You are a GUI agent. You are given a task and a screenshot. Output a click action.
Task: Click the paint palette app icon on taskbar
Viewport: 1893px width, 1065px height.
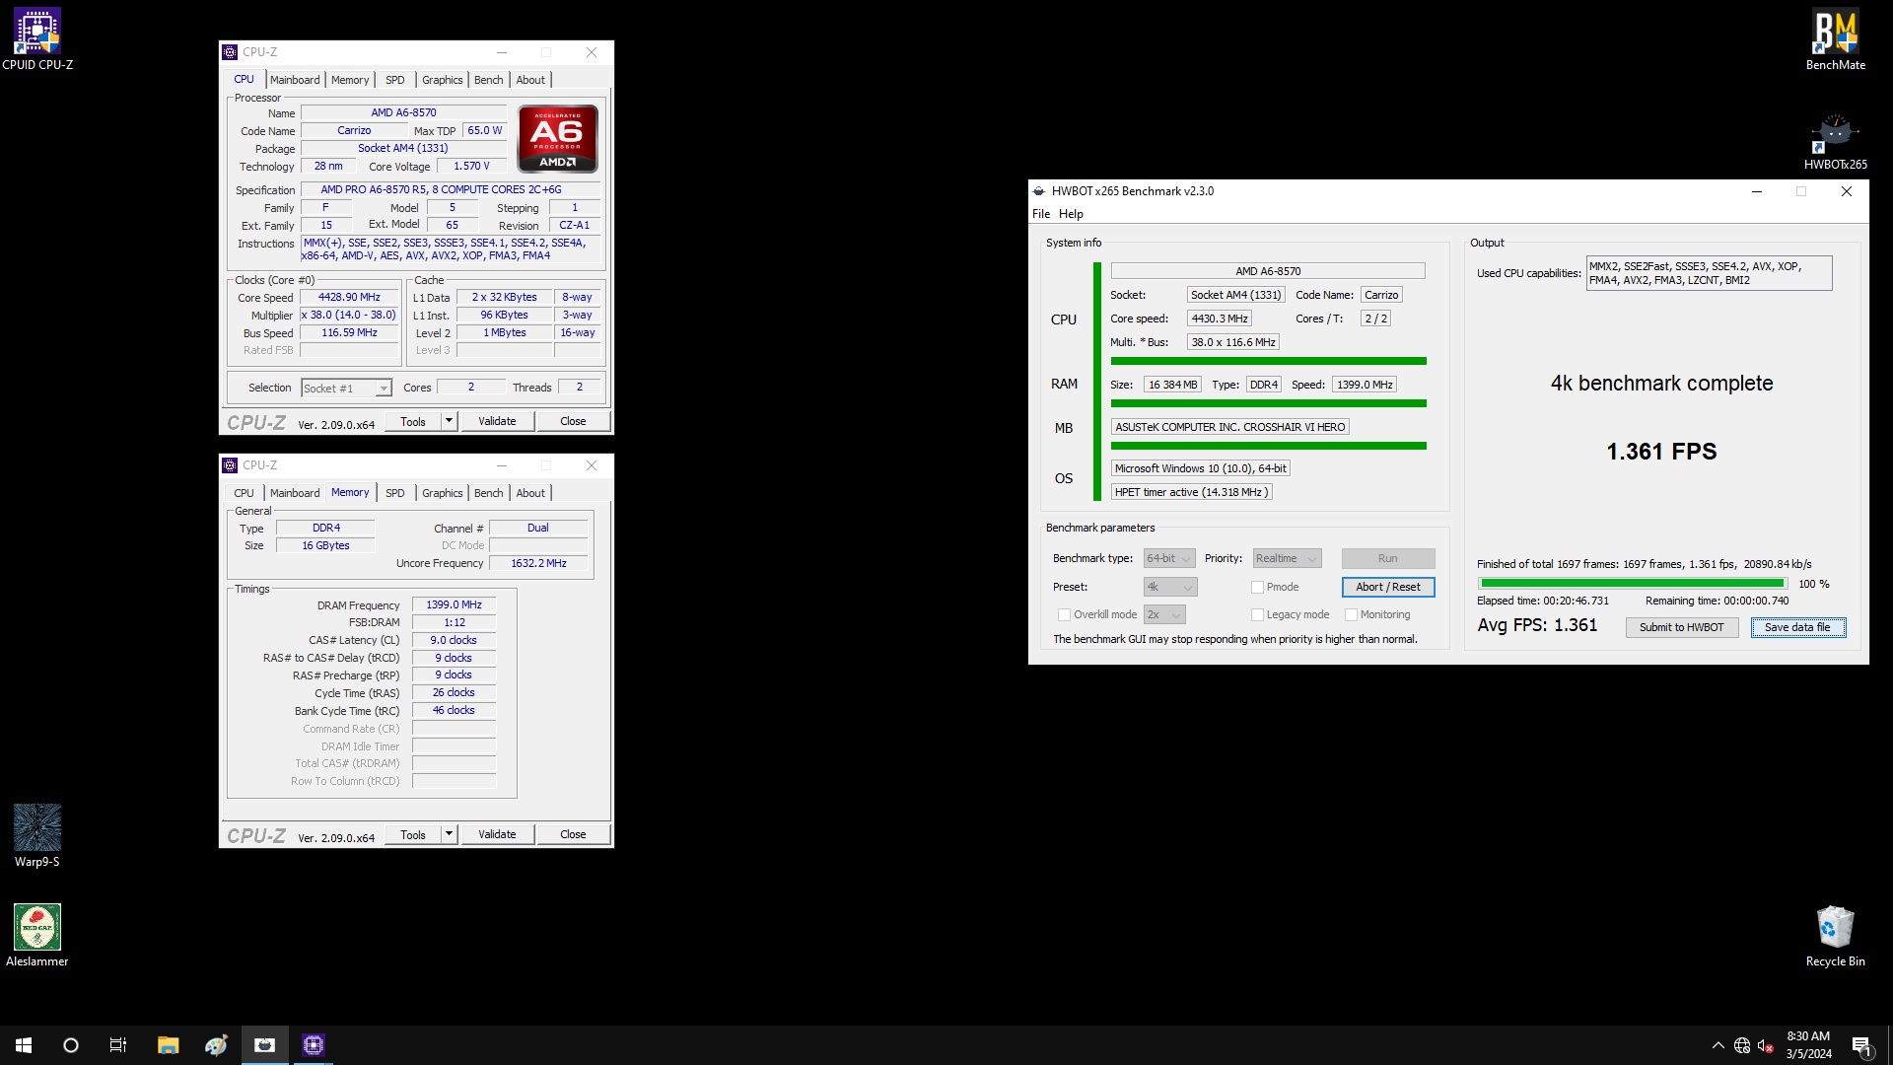216,1045
